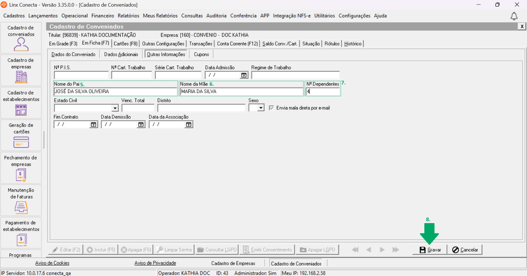This screenshot has height=276, width=527.
Task: Expand the Sexo dropdown
Action: pyautogui.click(x=261, y=108)
